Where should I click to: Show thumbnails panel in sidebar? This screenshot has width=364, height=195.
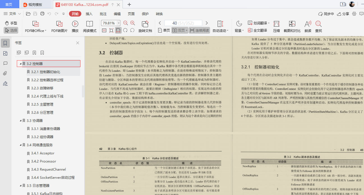5,53
